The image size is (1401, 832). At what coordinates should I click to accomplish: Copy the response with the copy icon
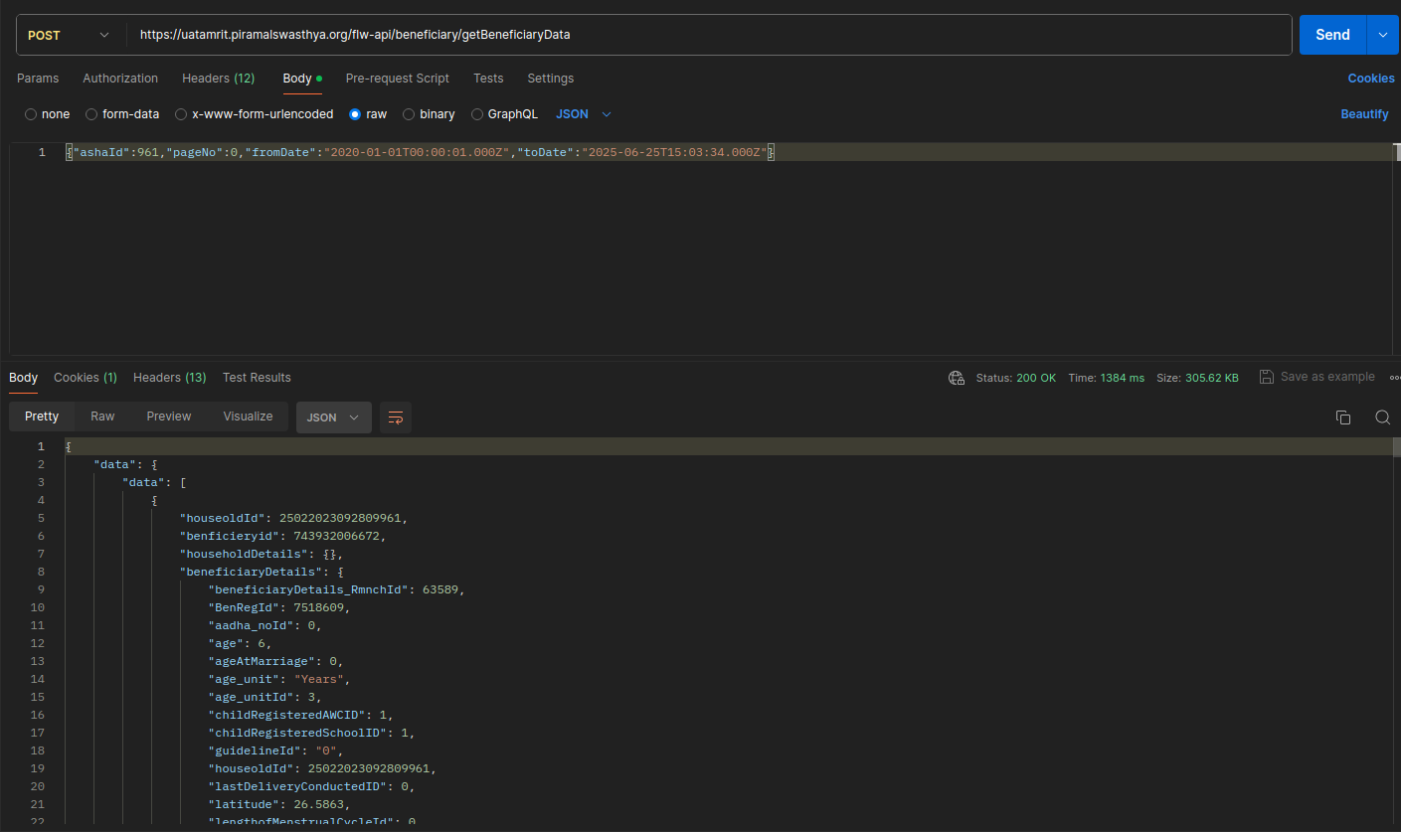[1343, 417]
